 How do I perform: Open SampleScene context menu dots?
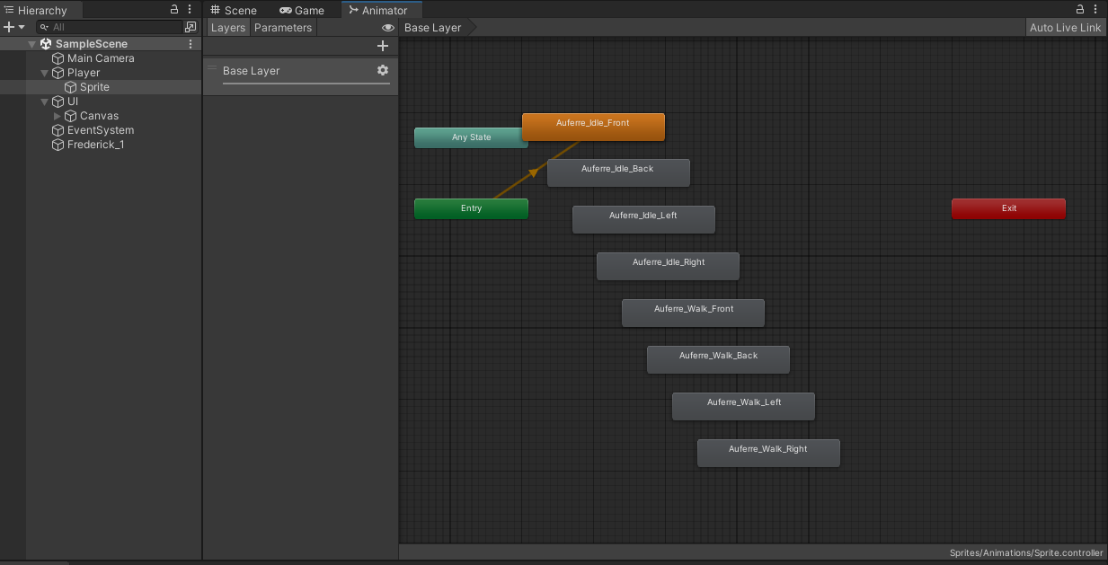pos(190,44)
